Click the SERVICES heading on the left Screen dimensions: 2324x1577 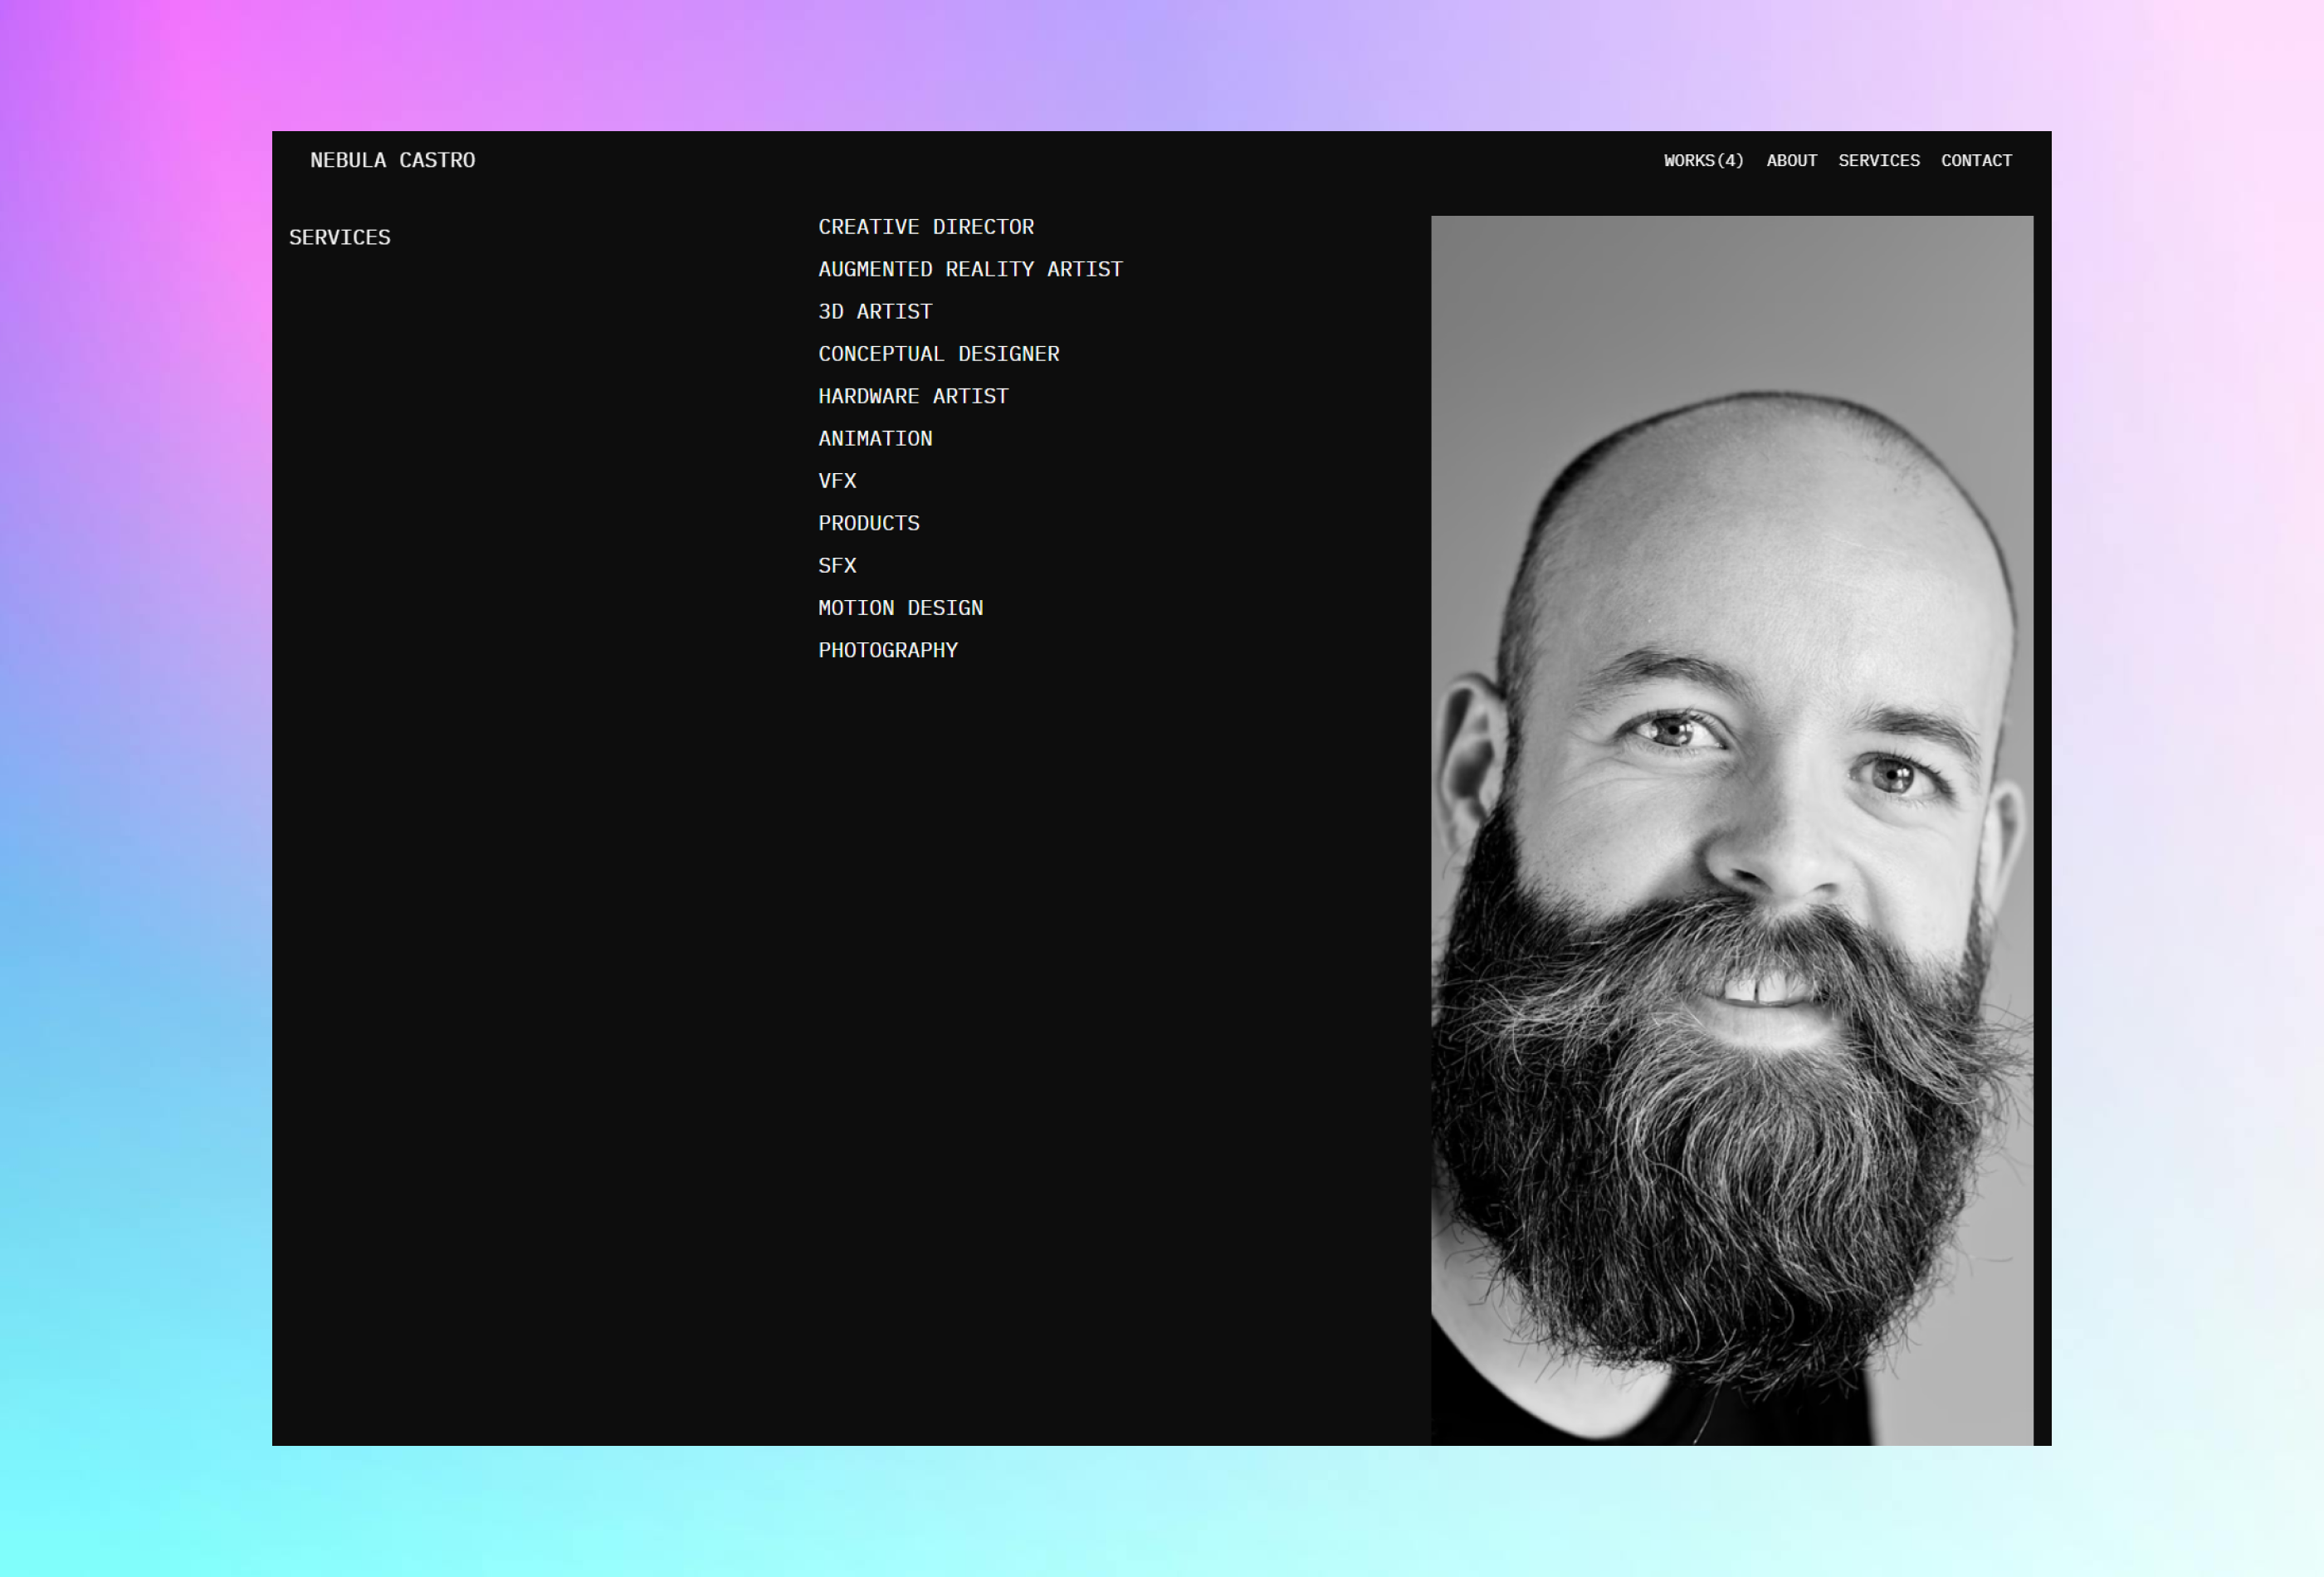tap(340, 238)
